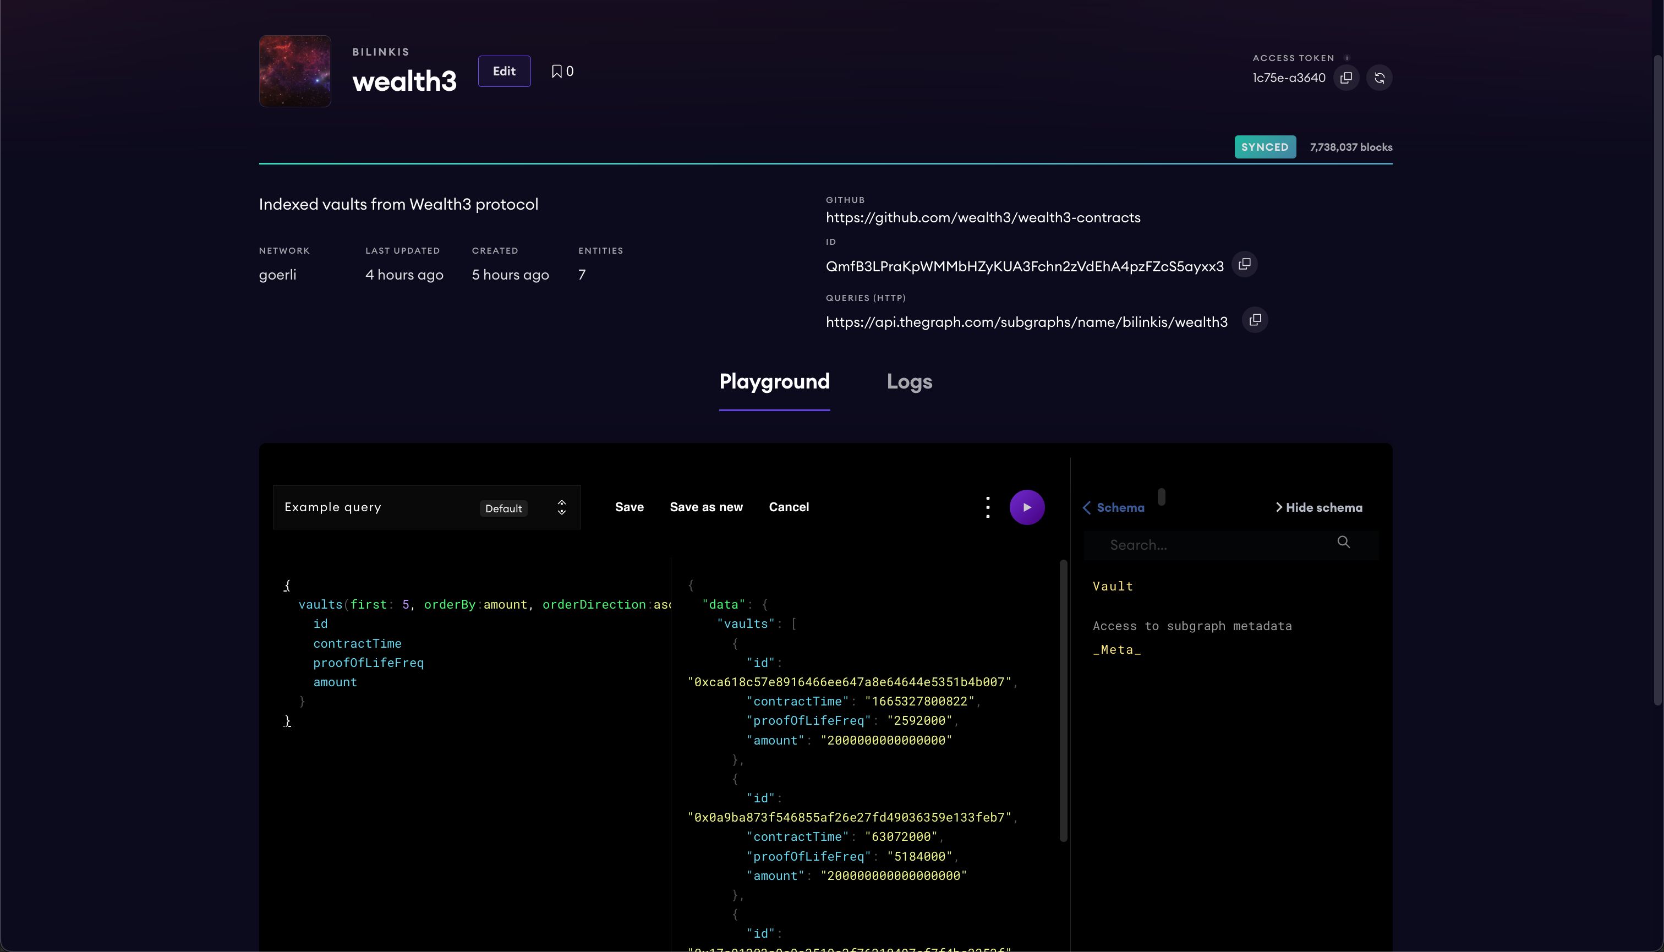
Task: Save the current query
Action: point(630,507)
